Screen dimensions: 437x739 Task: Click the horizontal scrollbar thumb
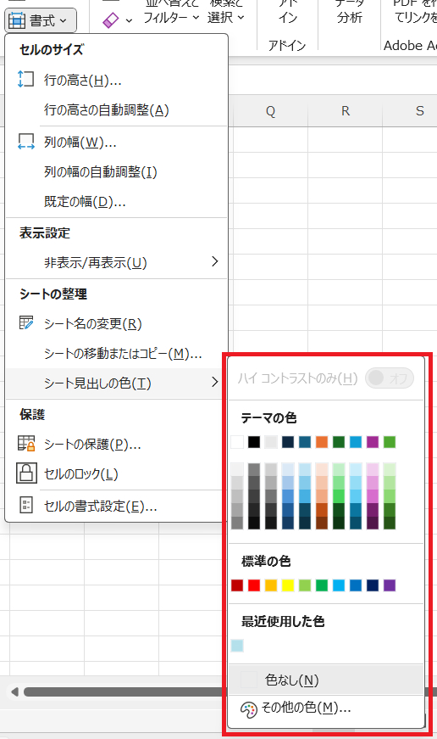click(x=124, y=691)
